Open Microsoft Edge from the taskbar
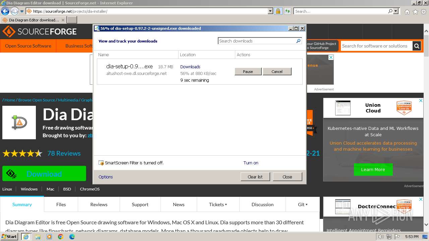This screenshot has height=241, width=429. [x=72, y=237]
